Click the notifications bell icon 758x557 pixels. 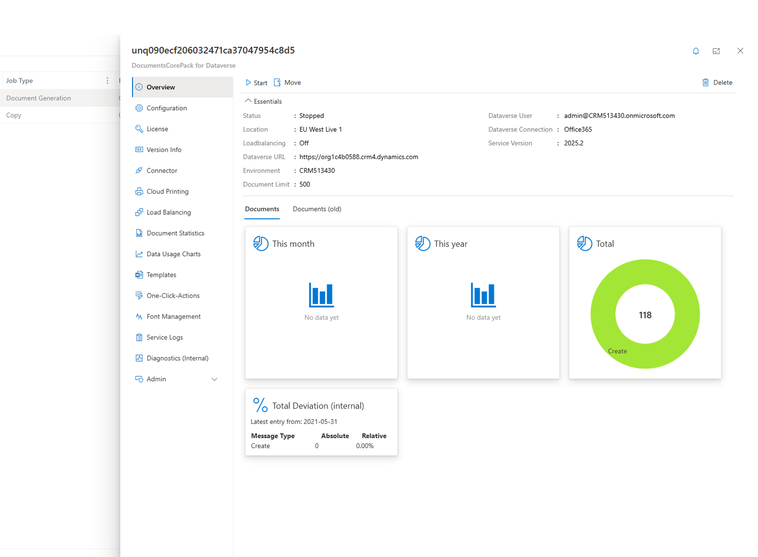point(696,51)
